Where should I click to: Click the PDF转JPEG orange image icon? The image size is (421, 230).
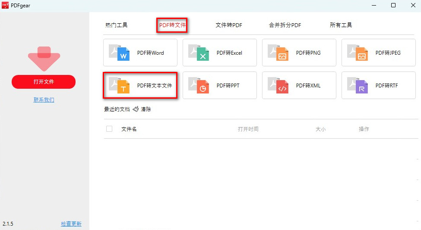pos(358,53)
